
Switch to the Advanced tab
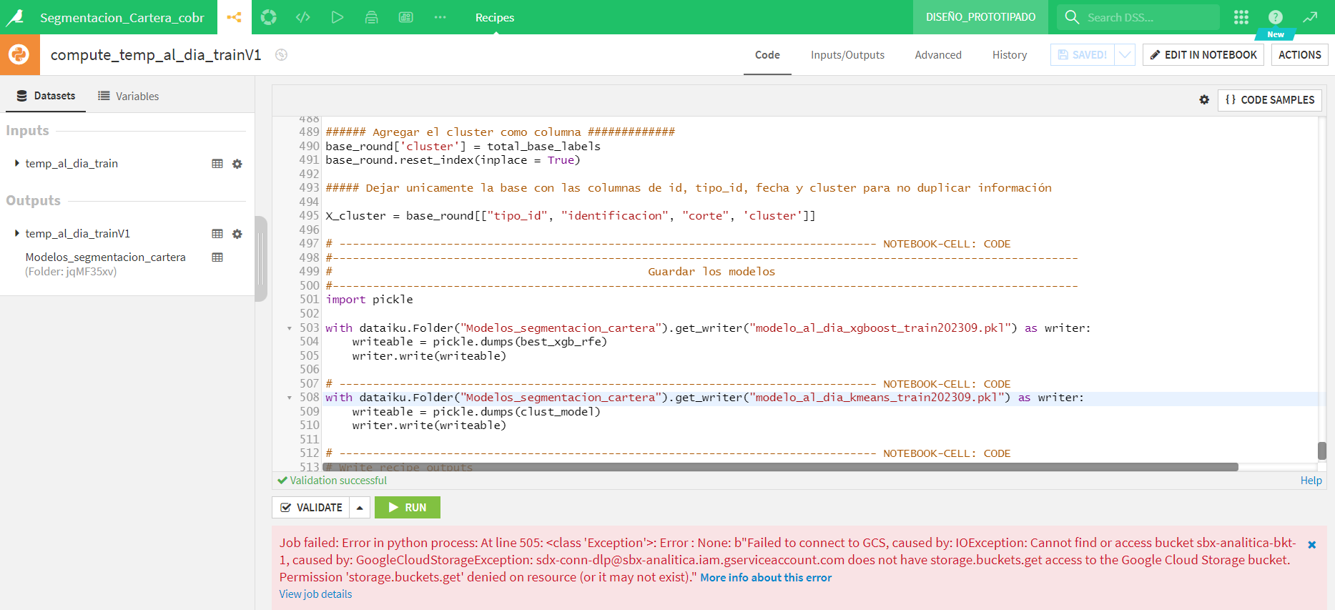point(938,55)
